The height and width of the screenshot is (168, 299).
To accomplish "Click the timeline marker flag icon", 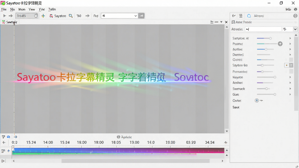I will coord(3,137).
